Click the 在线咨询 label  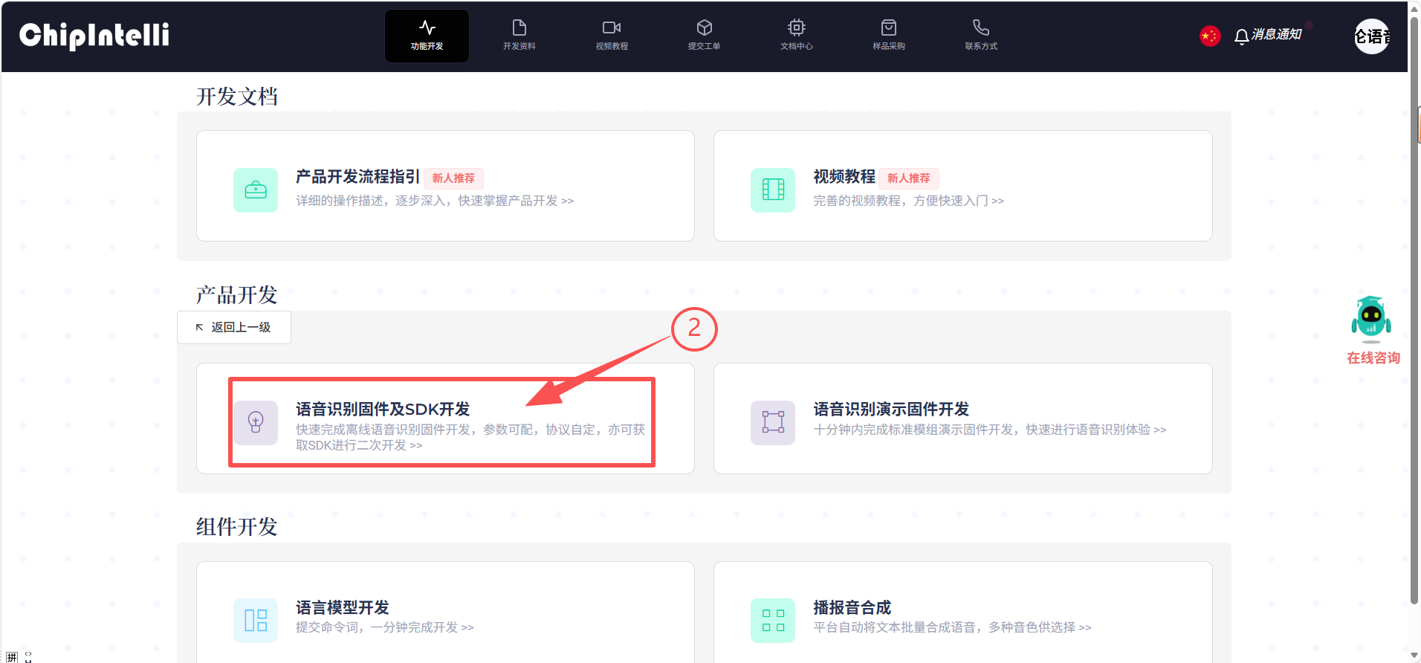(x=1373, y=358)
